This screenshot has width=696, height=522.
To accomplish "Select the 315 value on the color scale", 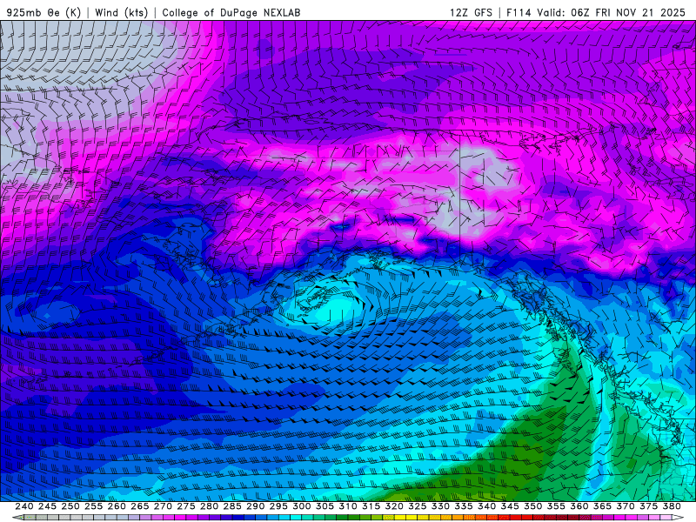I will point(371,506).
